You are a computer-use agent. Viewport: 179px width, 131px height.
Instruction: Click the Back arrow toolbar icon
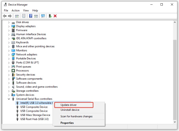tap(5, 16)
